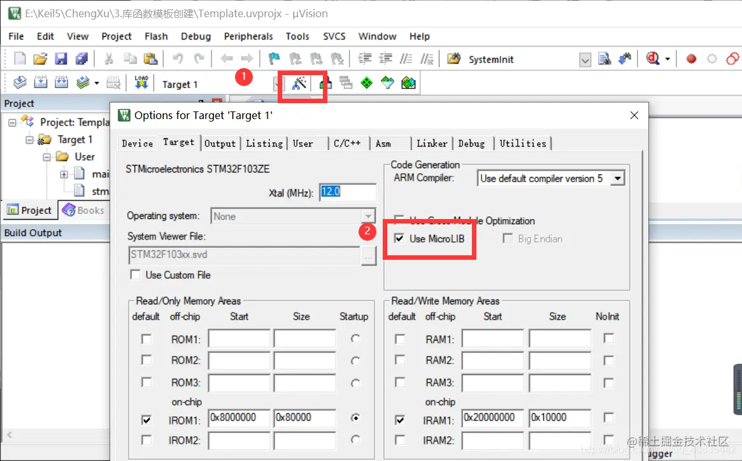Collapse the User folder node
The image size is (742, 461).
tap(47, 157)
